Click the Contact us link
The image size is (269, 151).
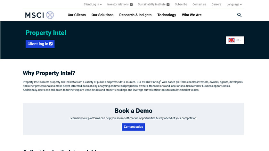click(199, 4)
